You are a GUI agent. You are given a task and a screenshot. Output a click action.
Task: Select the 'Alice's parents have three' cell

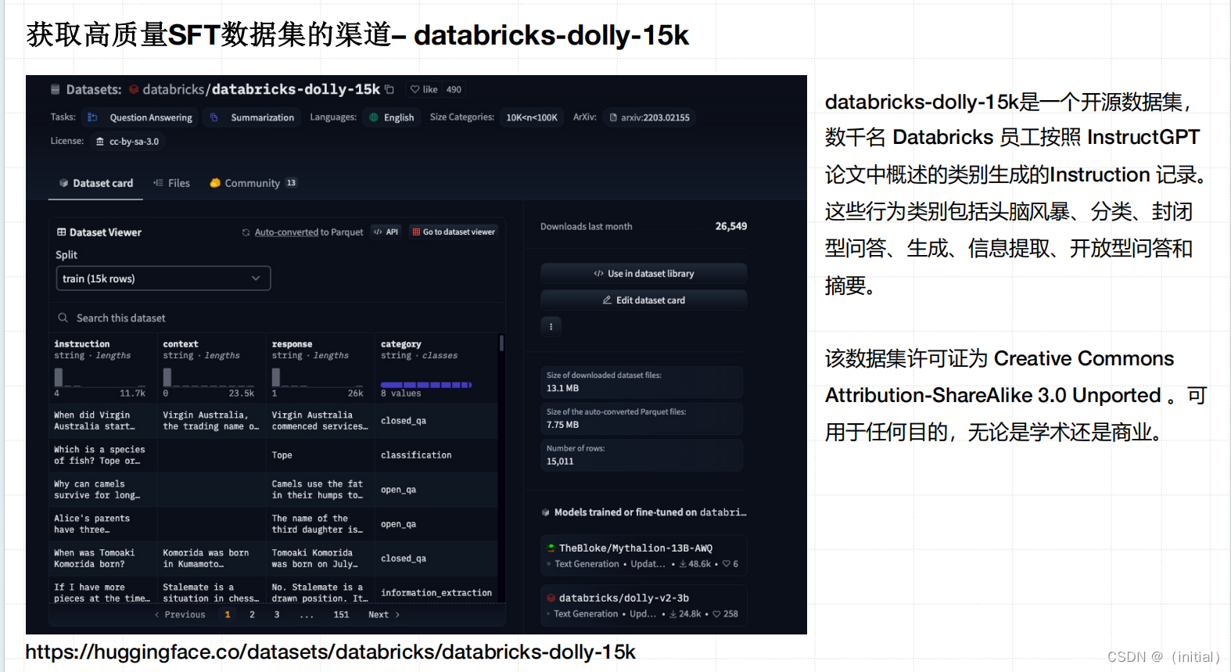pyautogui.click(x=102, y=524)
